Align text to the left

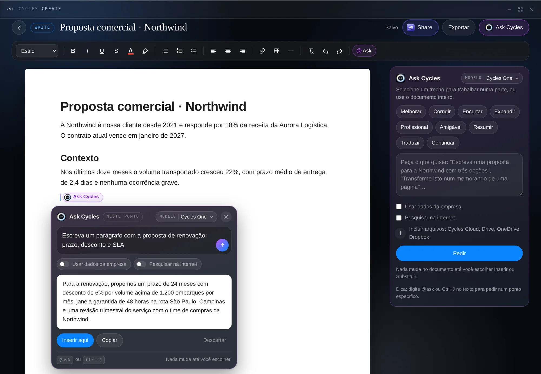pos(213,51)
